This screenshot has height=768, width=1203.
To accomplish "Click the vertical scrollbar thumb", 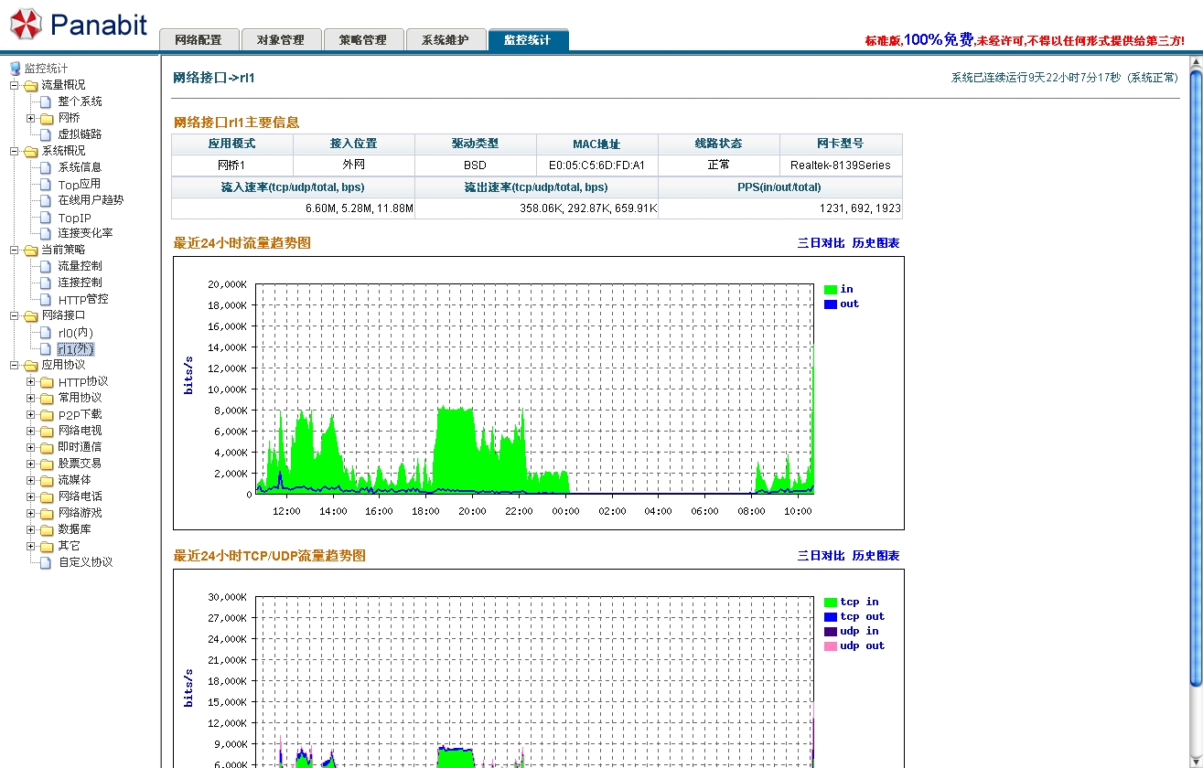I will (x=1196, y=377).
